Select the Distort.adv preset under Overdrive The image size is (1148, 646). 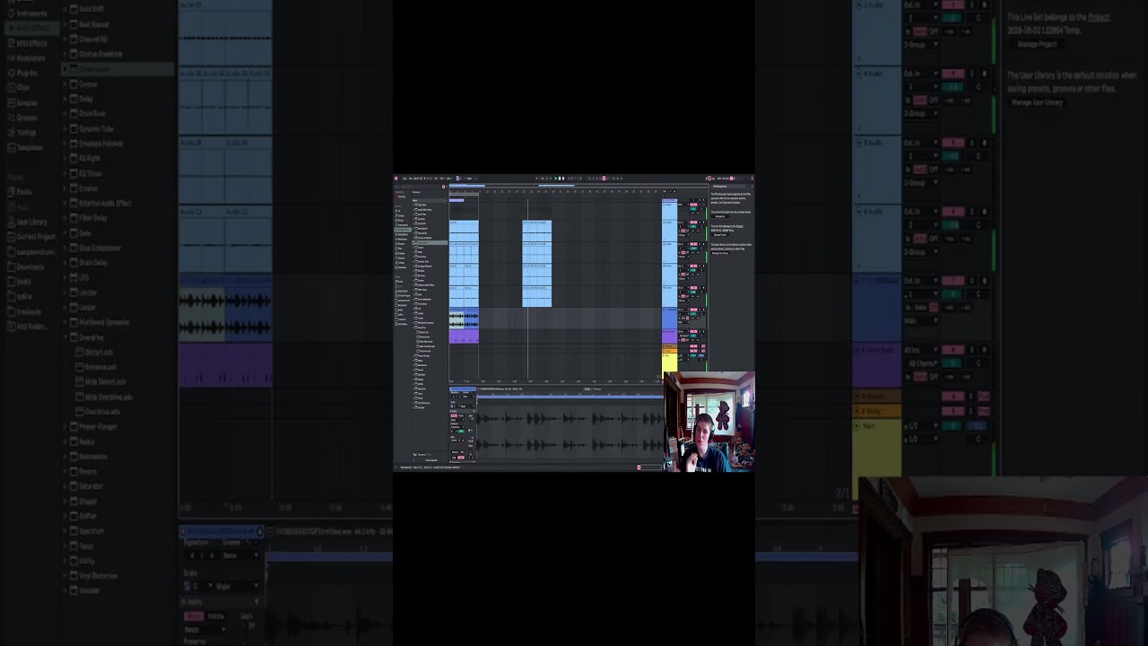423,332
